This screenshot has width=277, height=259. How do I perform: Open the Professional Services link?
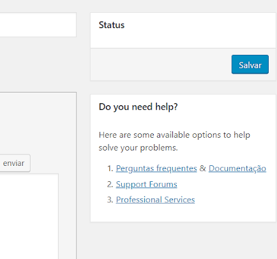(x=155, y=200)
